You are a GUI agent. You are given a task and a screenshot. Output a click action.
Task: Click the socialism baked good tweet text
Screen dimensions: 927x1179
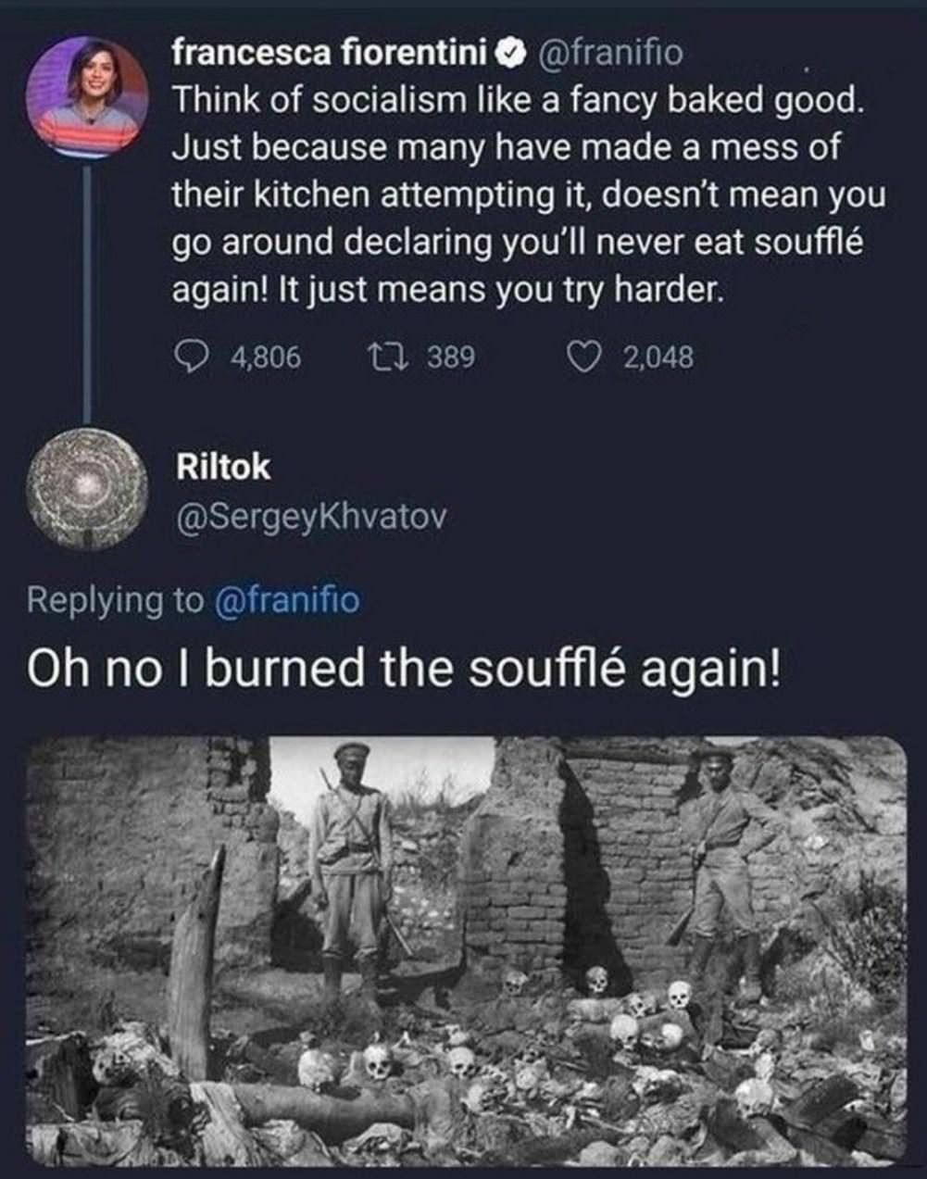tap(519, 194)
